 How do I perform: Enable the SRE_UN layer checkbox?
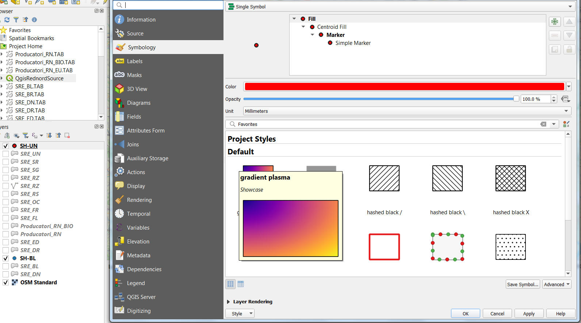5,154
